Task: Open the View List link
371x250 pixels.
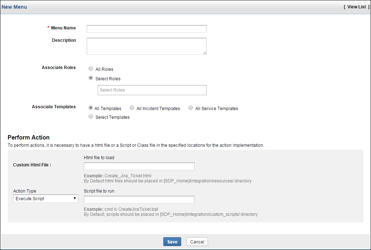Action: [356, 7]
